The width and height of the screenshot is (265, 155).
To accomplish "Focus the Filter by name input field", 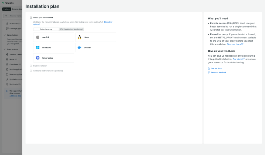I will click(x=13, y=16).
